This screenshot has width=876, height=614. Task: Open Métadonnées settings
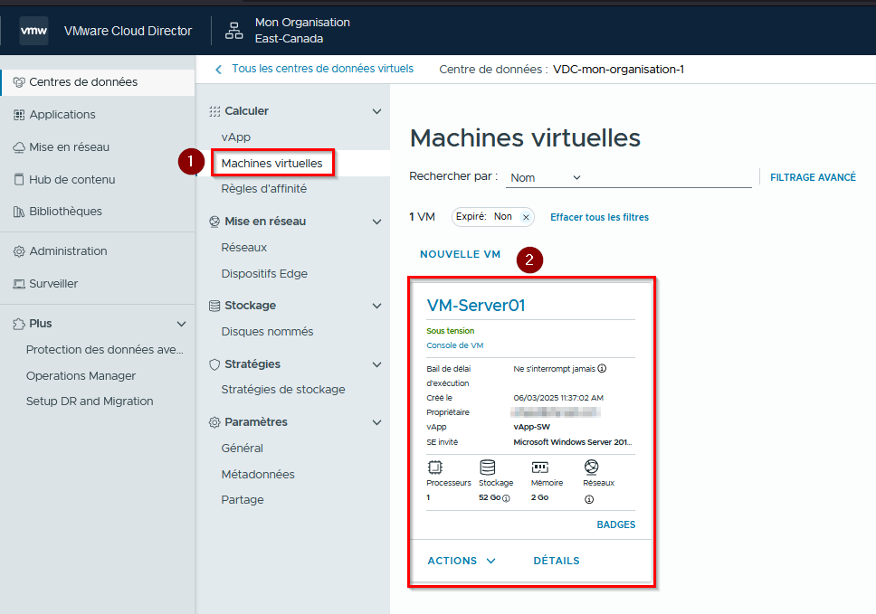258,475
